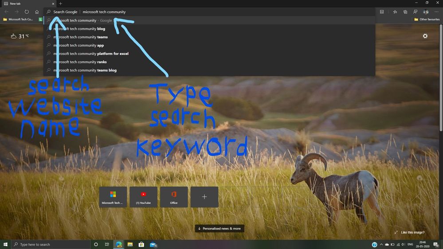Open the Windows Start menu
This screenshot has width=443, height=249.
click(5, 244)
